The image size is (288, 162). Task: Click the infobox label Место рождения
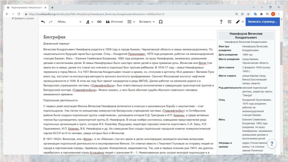pos(229,59)
